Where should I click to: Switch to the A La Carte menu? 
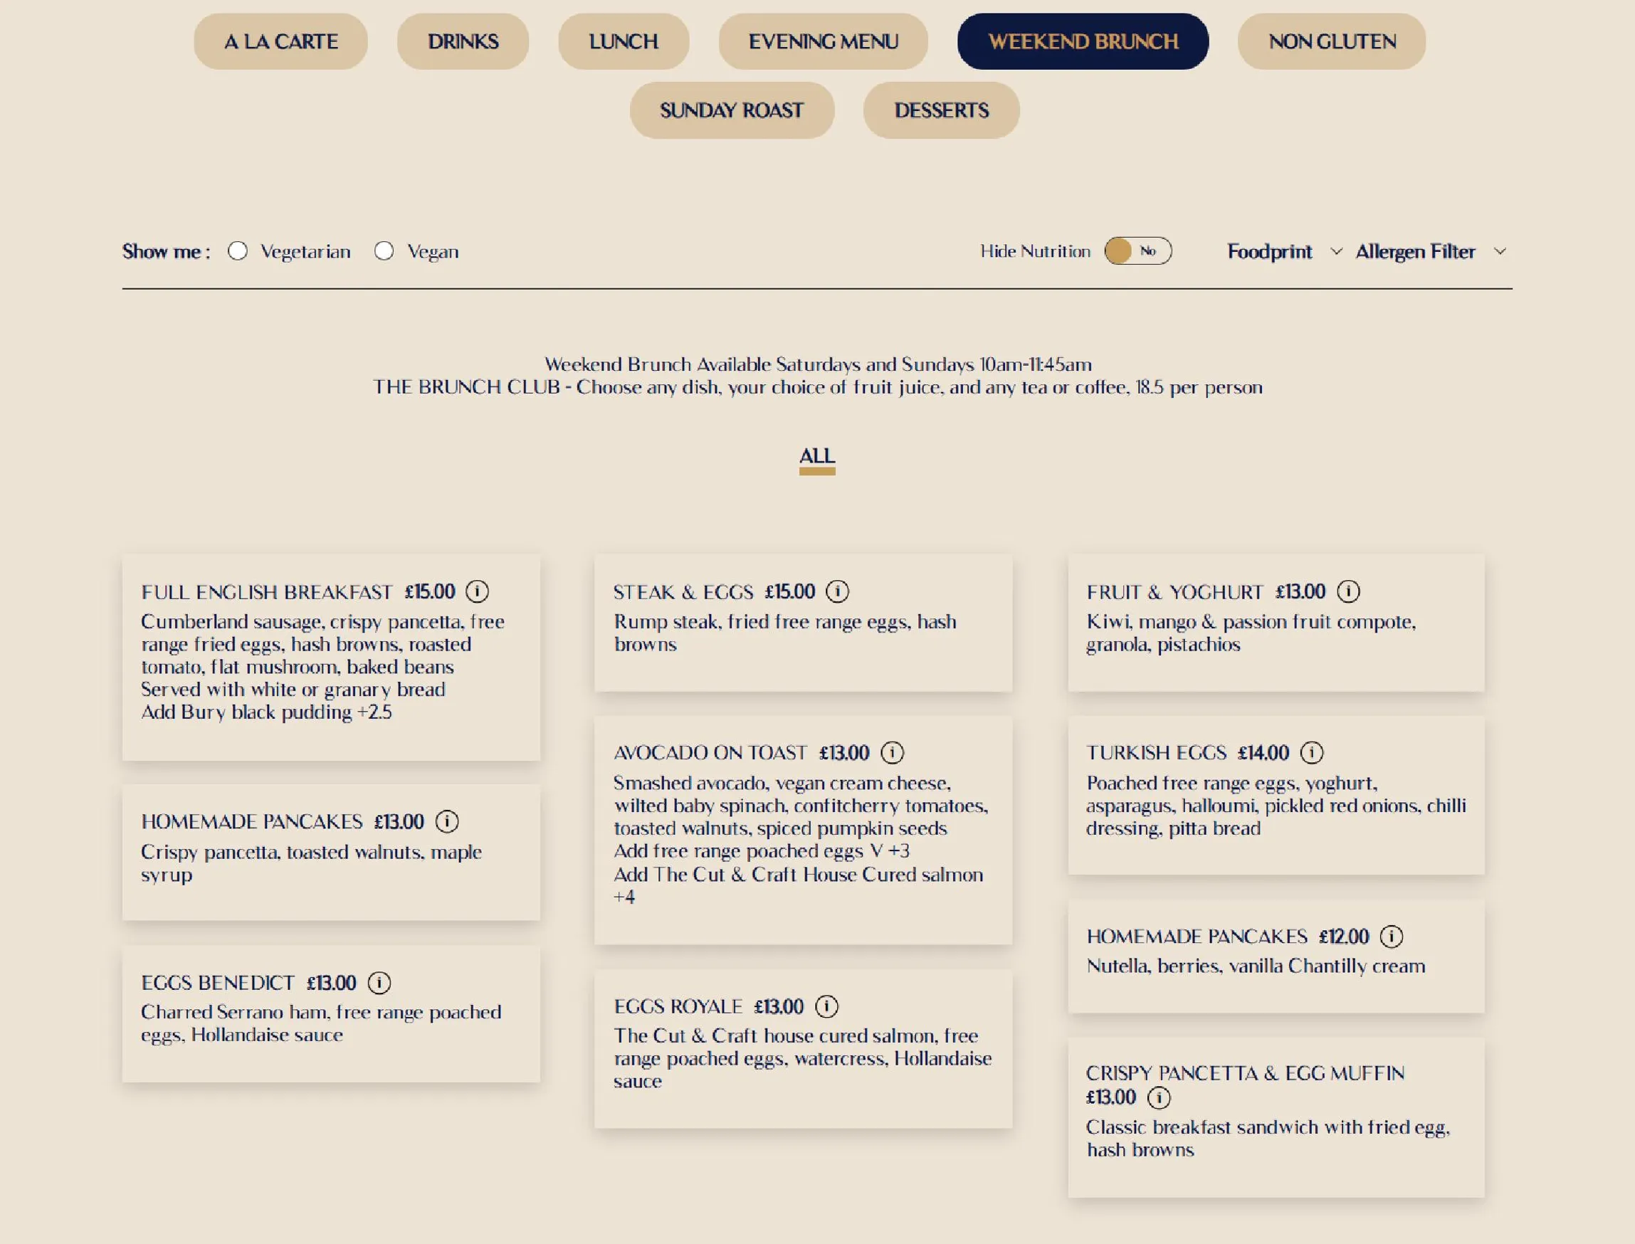[280, 41]
